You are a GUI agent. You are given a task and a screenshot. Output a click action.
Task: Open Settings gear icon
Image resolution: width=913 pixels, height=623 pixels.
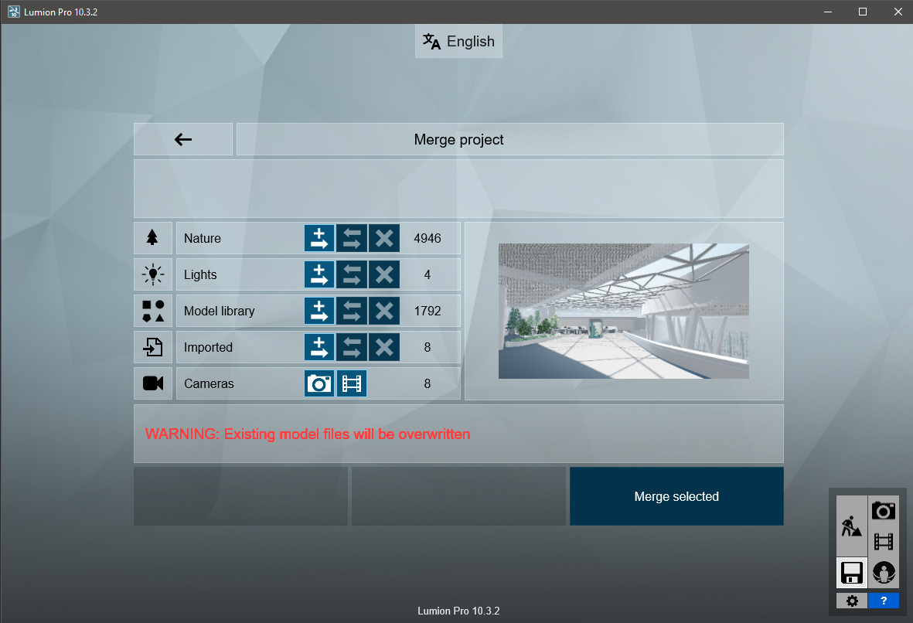851,601
